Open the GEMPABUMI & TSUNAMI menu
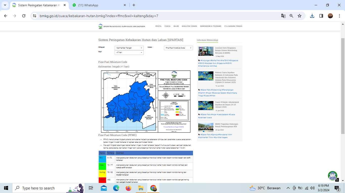Image resolution: width=345 pixels, height=193 pixels. pos(211,26)
